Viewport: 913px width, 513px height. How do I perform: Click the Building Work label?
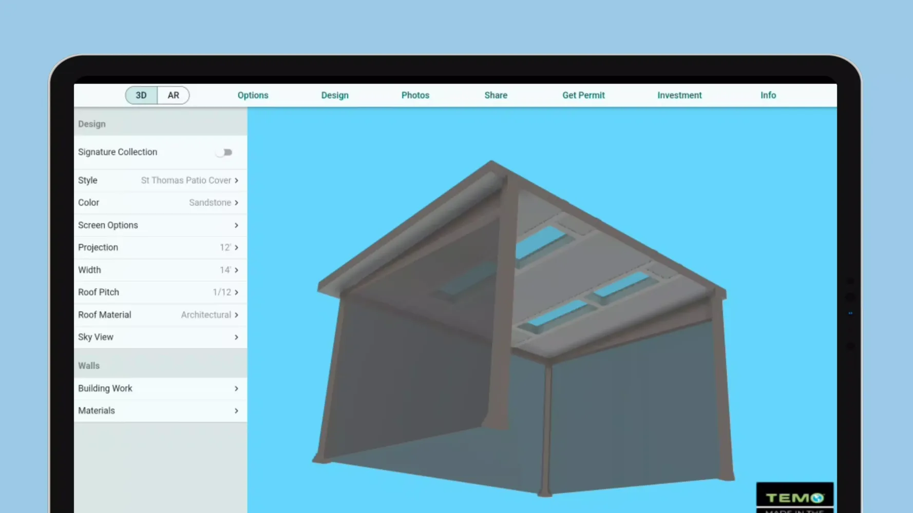(105, 388)
